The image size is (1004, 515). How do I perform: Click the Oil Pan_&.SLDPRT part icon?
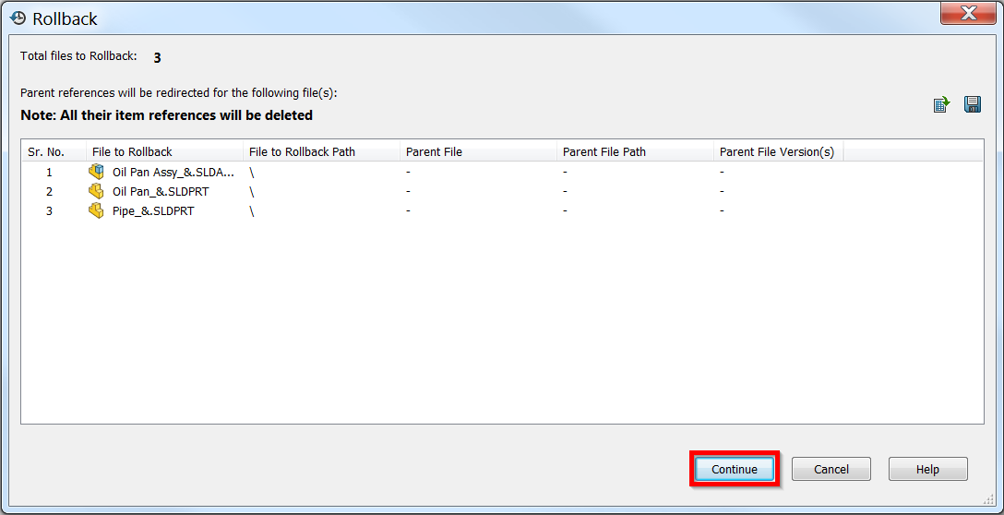click(x=96, y=191)
